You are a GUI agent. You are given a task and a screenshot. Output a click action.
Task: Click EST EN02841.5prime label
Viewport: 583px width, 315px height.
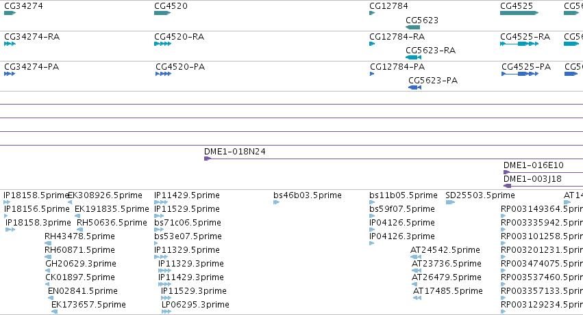[83, 291]
